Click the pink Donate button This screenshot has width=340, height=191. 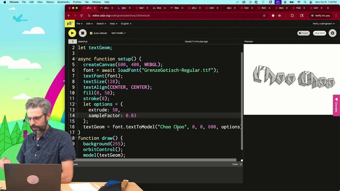tap(336, 105)
